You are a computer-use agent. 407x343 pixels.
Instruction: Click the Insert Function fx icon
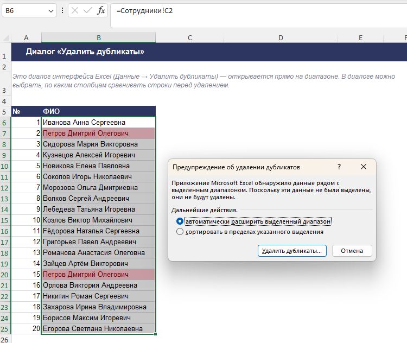tap(101, 11)
